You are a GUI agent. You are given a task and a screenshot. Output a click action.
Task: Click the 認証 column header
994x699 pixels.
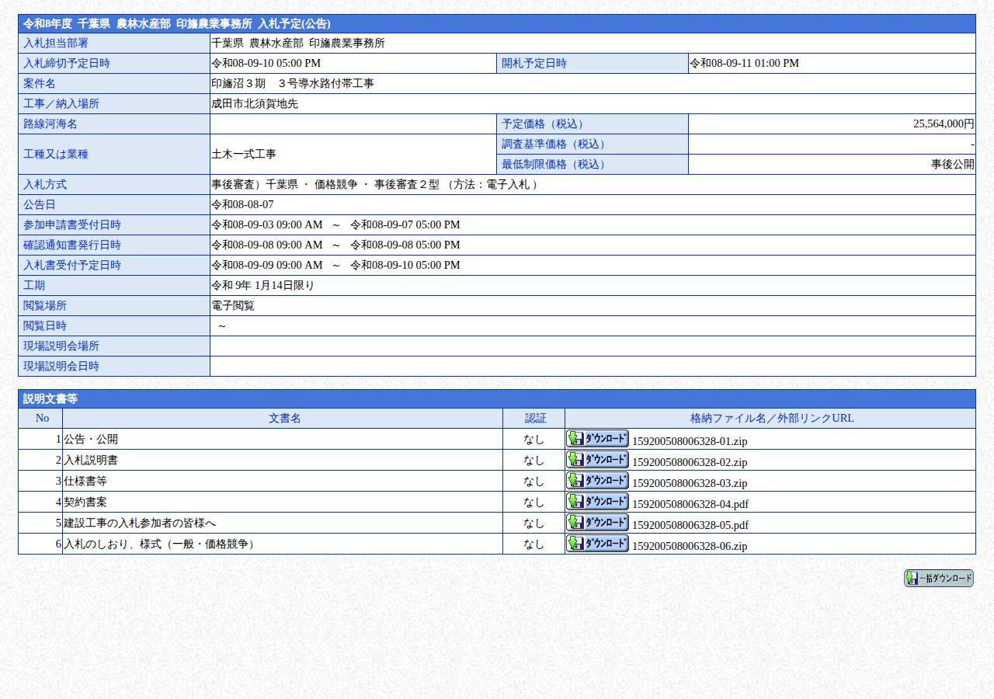click(x=535, y=419)
